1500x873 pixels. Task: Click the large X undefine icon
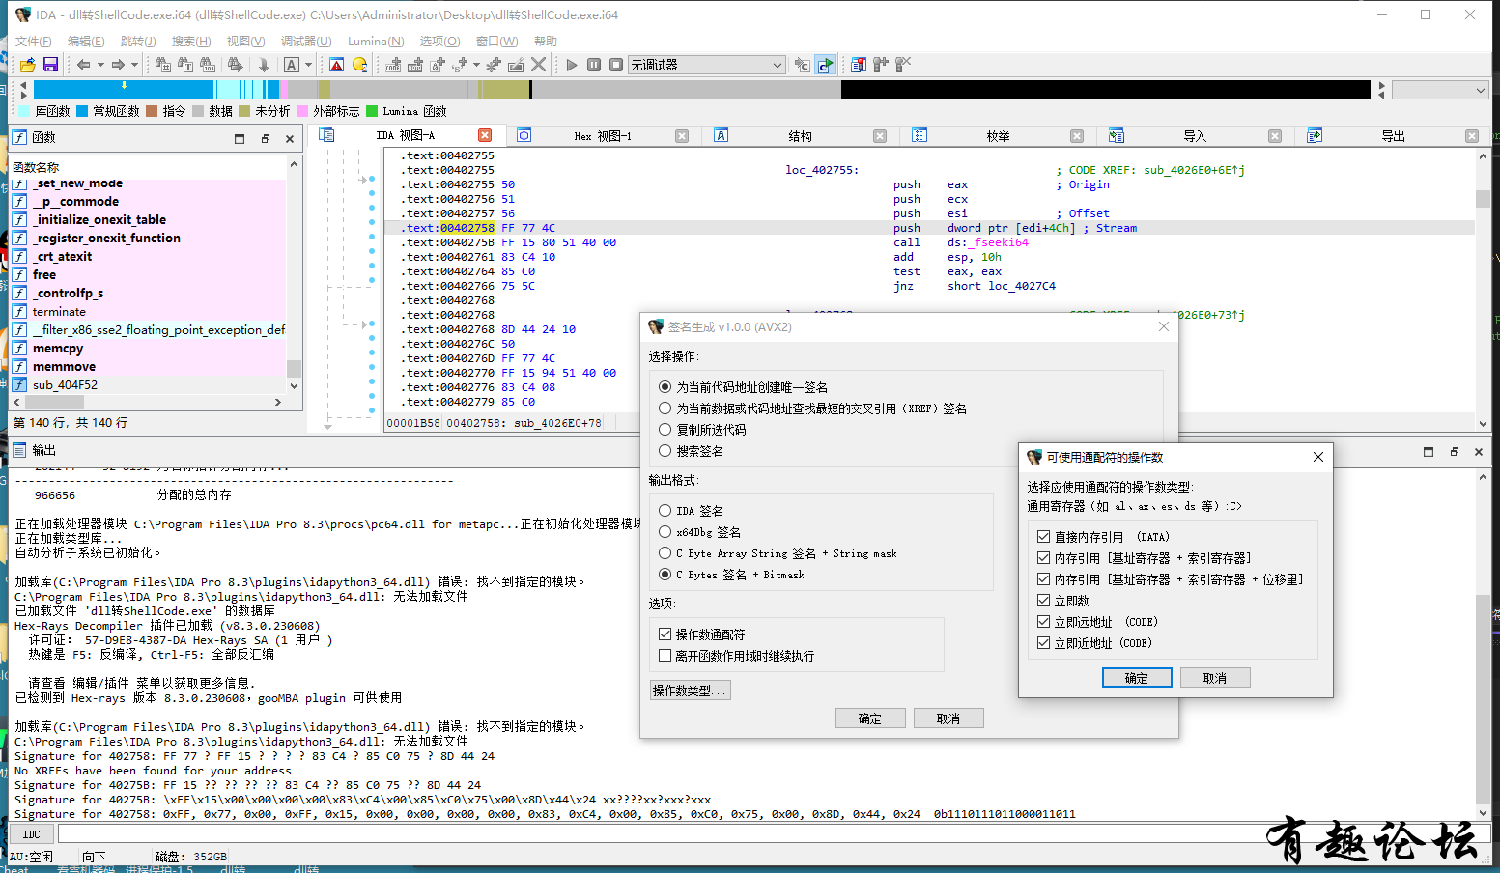(x=539, y=65)
